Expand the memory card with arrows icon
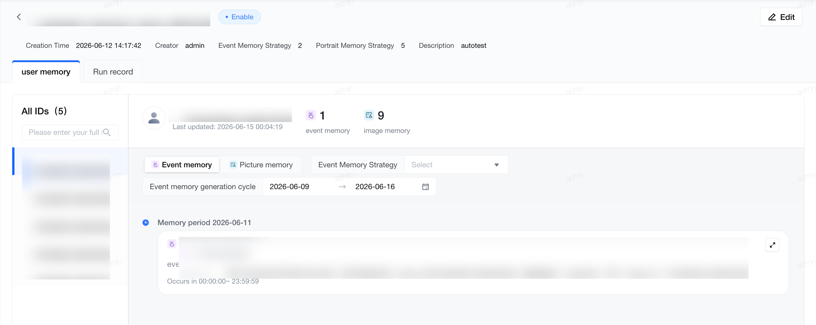Viewport: 816px width, 325px height. pos(772,245)
